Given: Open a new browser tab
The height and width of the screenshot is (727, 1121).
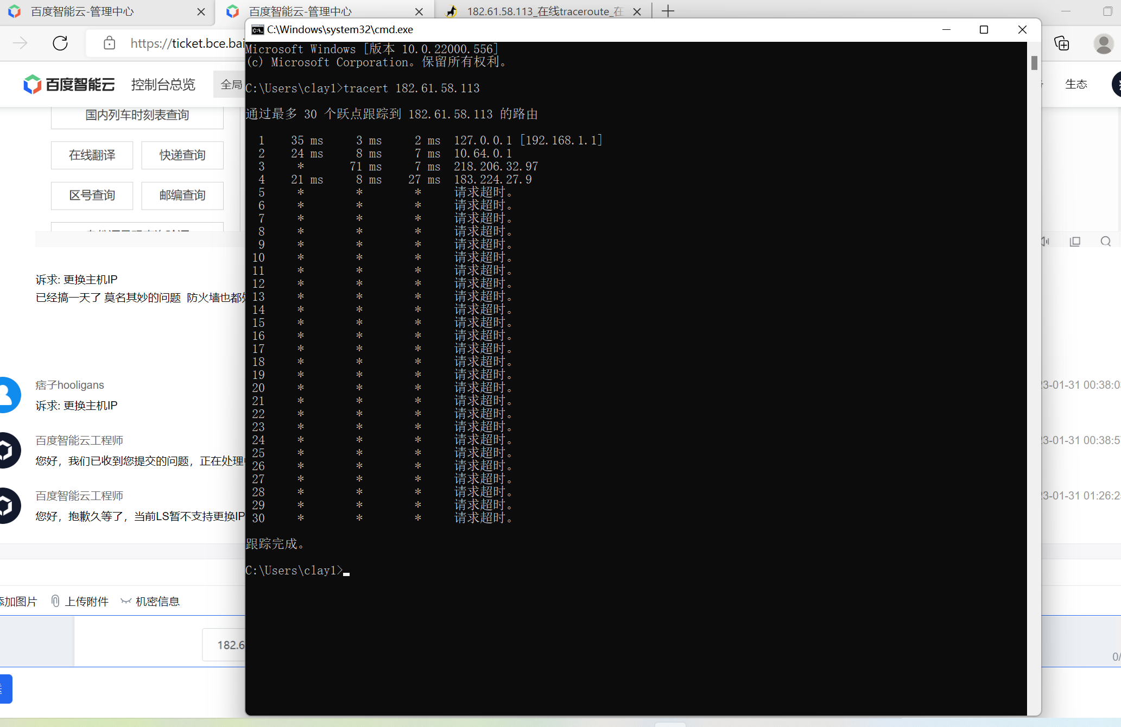Looking at the screenshot, I should click(x=668, y=11).
